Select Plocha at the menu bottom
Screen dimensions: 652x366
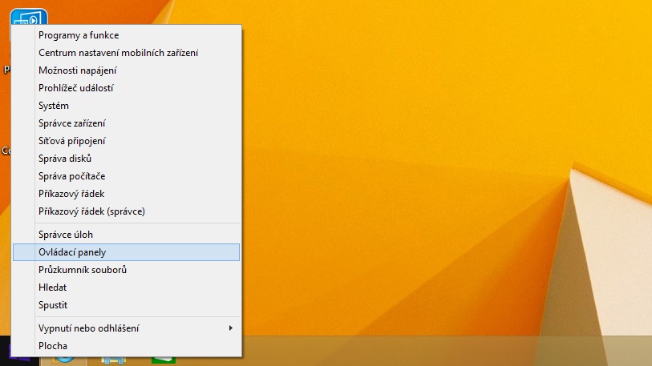tap(53, 346)
